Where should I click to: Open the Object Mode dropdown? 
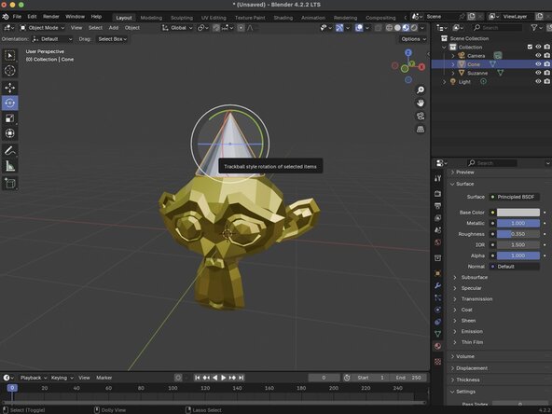(42, 28)
